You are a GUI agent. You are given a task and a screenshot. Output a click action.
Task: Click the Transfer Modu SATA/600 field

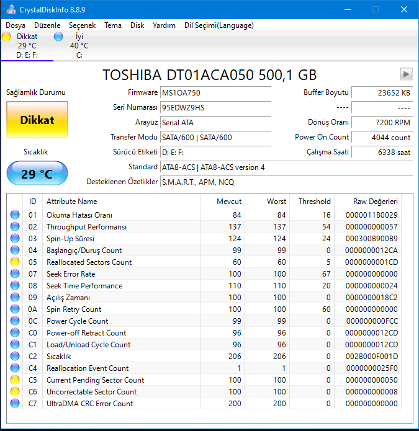point(215,137)
